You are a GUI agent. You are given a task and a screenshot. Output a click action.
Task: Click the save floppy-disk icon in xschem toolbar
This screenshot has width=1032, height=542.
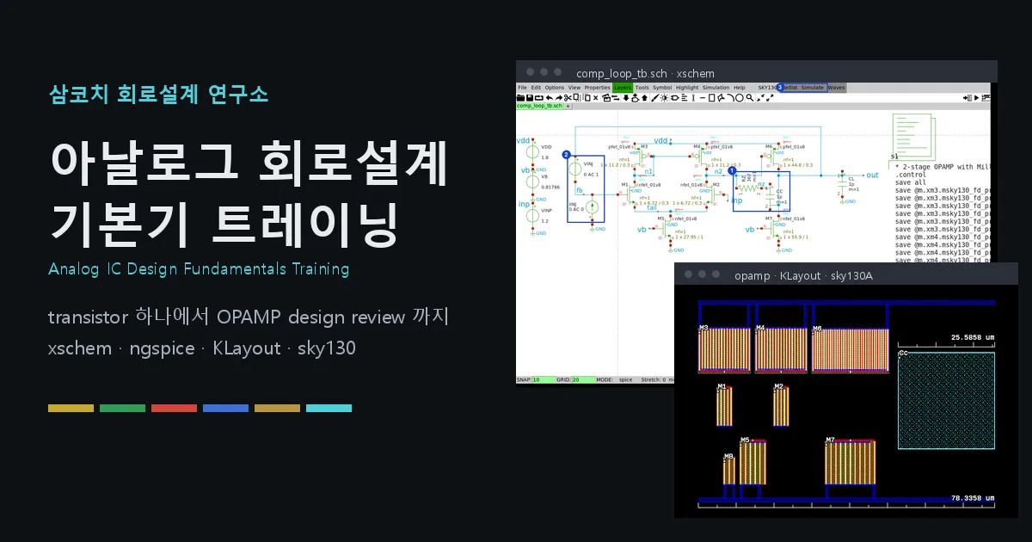tap(530, 98)
